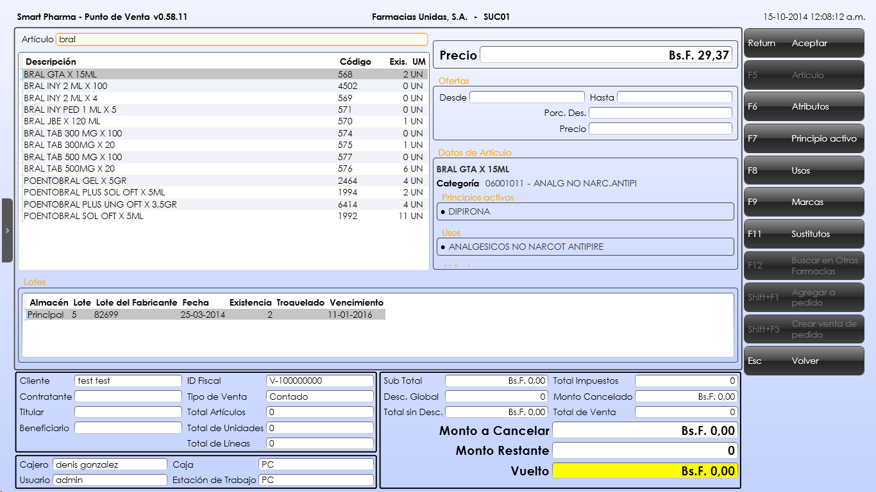Viewport: 876px width, 492px height.
Task: Click the Desc. Global field
Action: pyautogui.click(x=497, y=397)
